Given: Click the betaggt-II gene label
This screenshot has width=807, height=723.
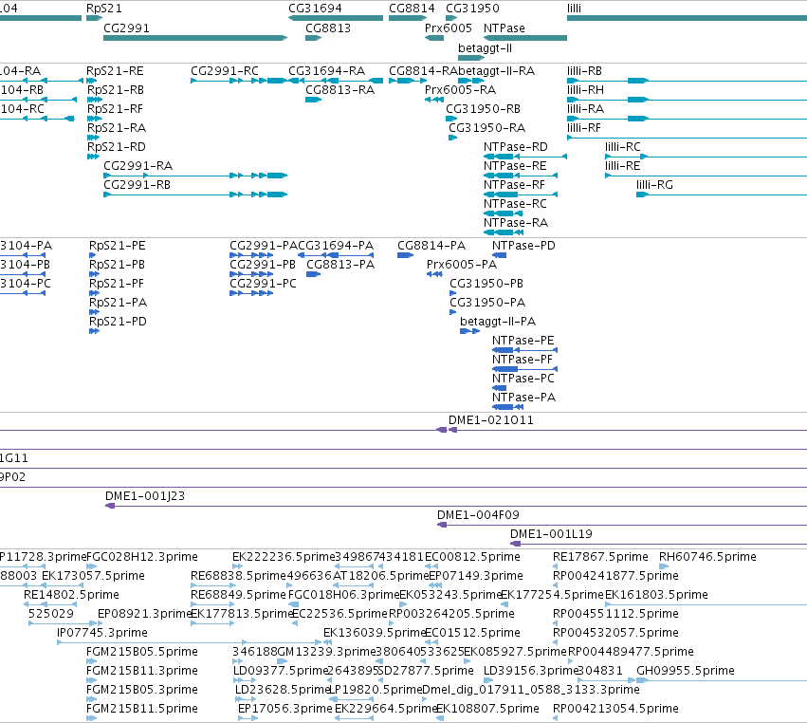Looking at the screenshot, I should (485, 47).
